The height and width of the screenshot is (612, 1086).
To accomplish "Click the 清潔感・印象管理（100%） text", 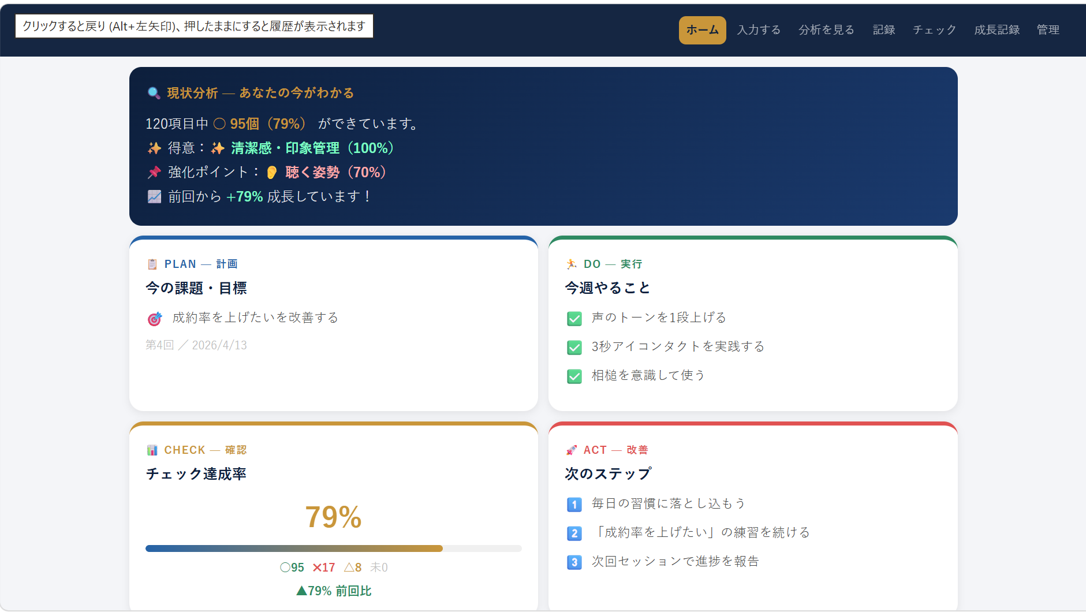I will [312, 148].
